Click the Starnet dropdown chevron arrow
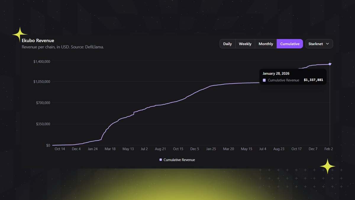The height and width of the screenshot is (200, 355). [x=327, y=44]
